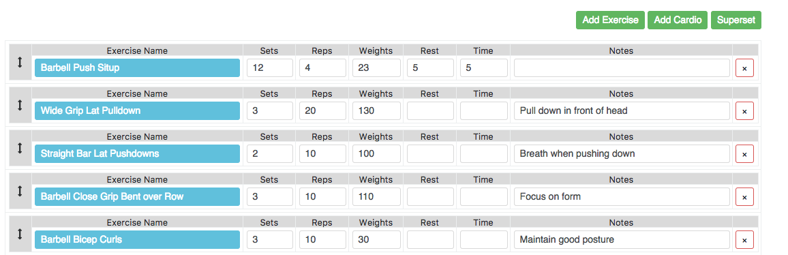Viewport: 788px width, 255px height.
Task: Edit the 'Focus on form' note
Action: coord(622,196)
